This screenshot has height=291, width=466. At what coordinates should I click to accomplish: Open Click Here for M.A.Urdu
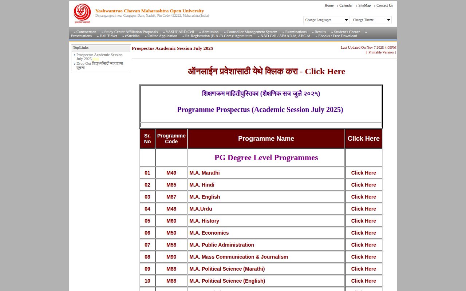click(363, 209)
